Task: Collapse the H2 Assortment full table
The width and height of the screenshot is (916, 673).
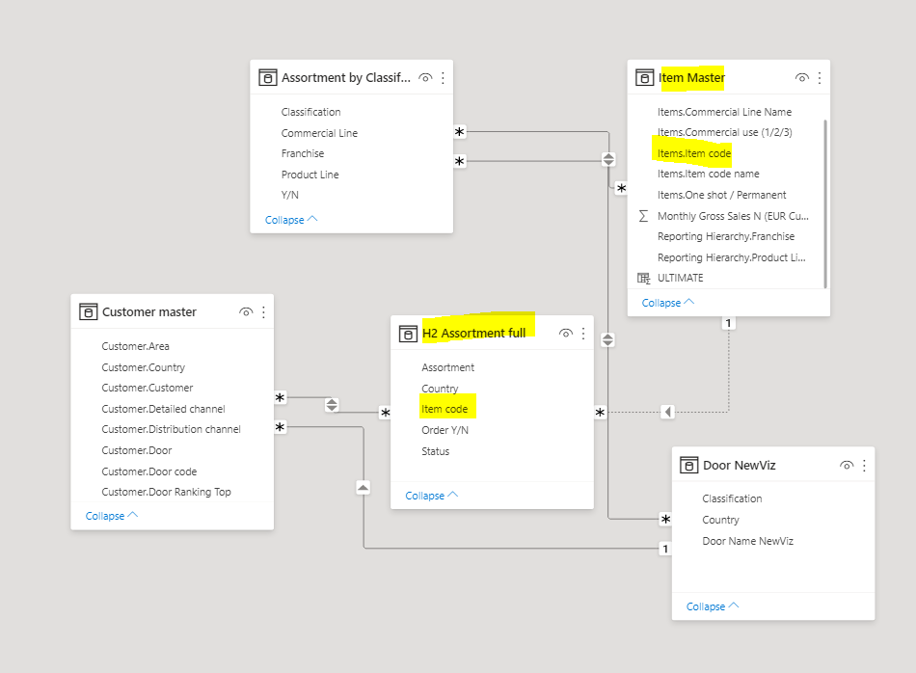Action: click(x=431, y=496)
